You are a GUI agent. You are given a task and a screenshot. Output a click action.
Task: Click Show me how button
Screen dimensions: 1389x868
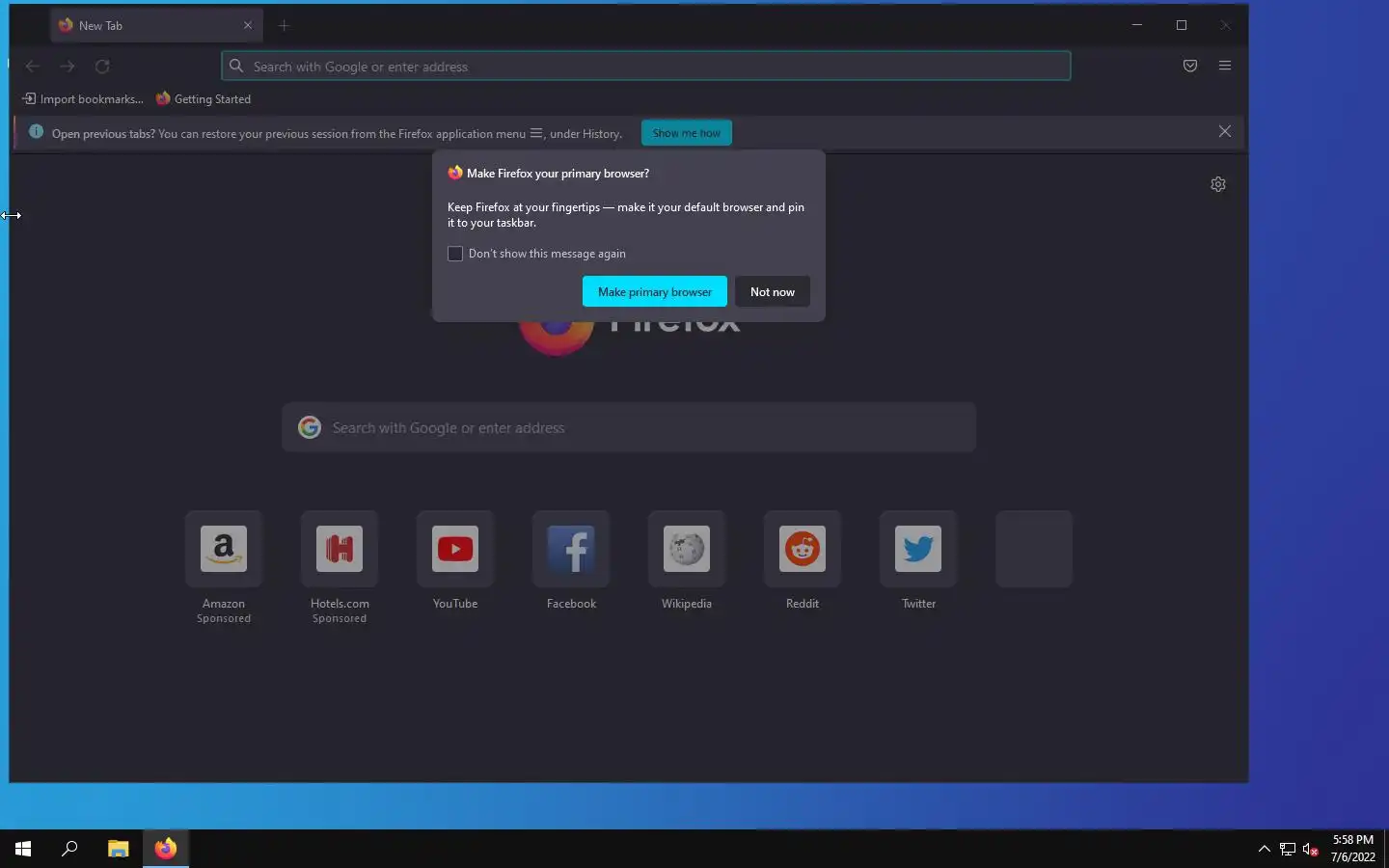(x=687, y=133)
